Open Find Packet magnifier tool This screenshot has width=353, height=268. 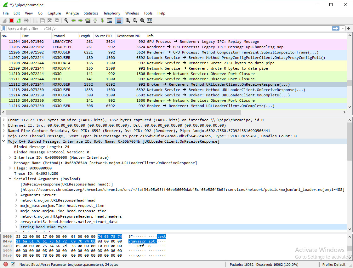(x=66, y=20)
